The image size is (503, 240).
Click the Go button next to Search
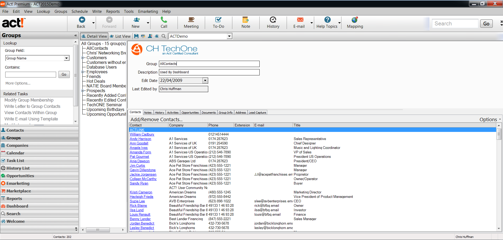pyautogui.click(x=486, y=24)
